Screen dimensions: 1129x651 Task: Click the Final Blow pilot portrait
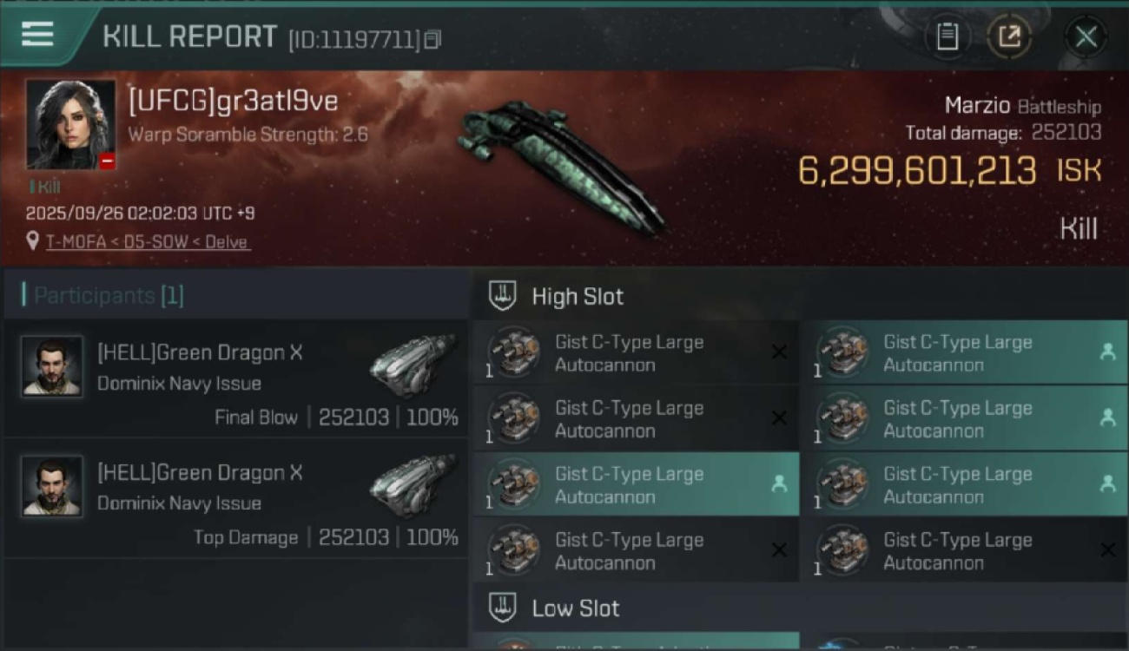click(52, 366)
